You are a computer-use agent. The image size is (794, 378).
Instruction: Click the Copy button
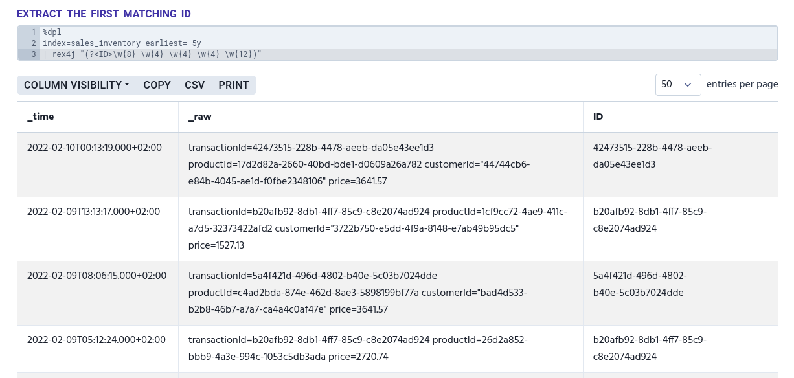(x=157, y=85)
